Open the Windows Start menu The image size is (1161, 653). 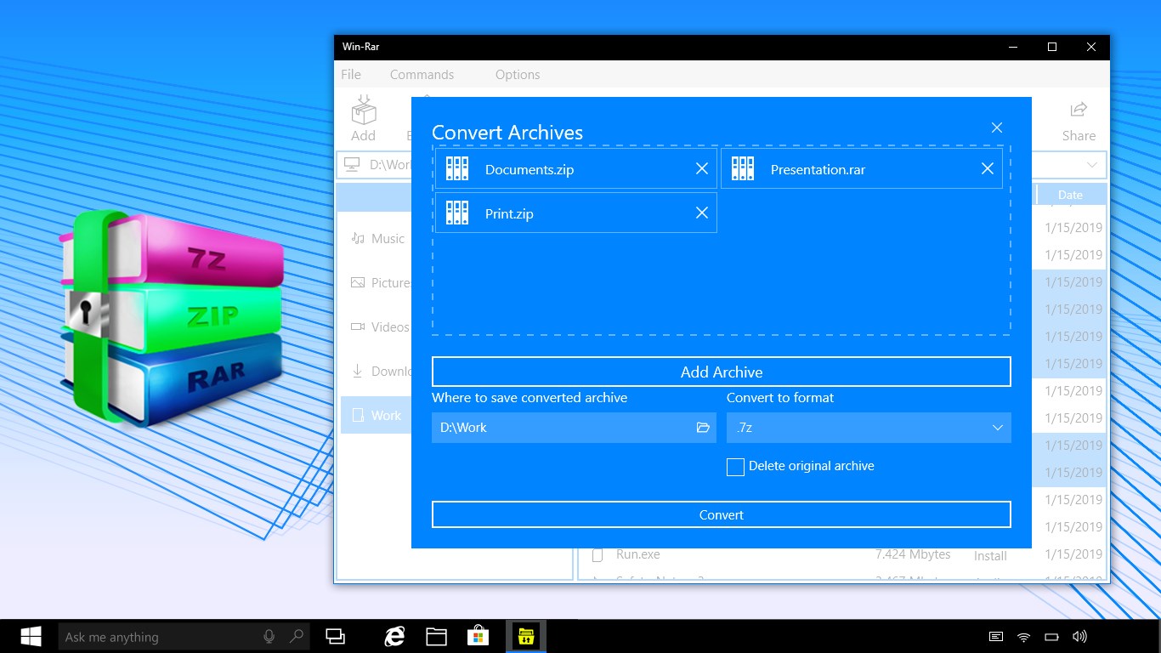point(31,636)
